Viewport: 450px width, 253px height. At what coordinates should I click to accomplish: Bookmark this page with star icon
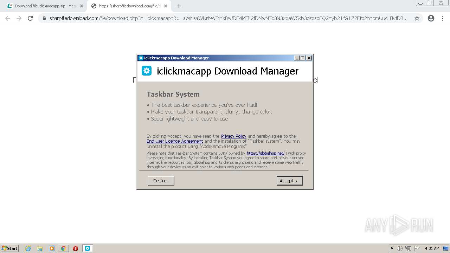click(417, 18)
